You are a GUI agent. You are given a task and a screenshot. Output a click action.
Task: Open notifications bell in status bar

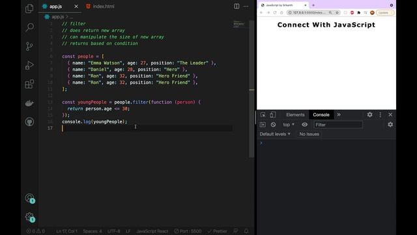[x=246, y=231]
